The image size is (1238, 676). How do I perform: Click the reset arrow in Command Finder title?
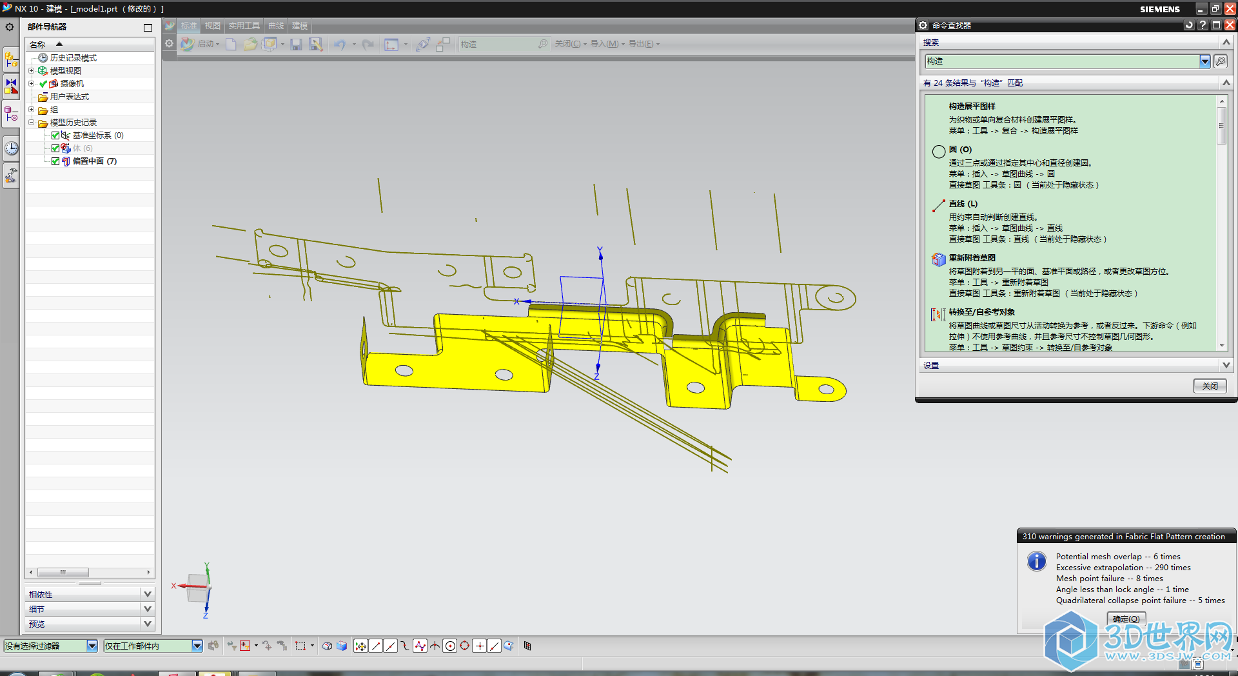[1189, 25]
